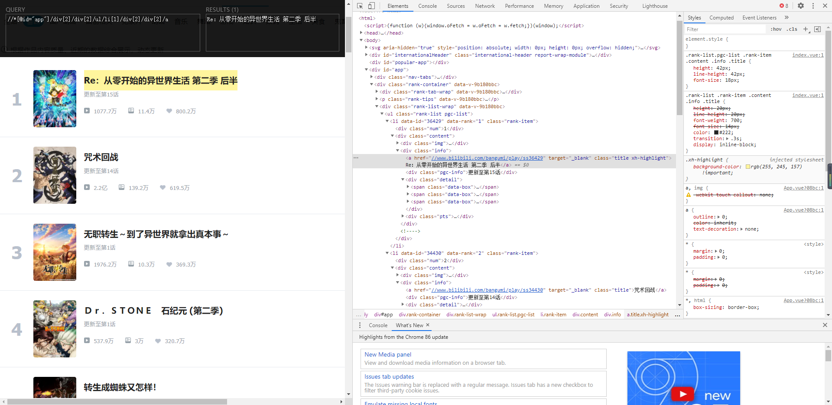
Task: Expand the head element node
Action: pyautogui.click(x=361, y=33)
